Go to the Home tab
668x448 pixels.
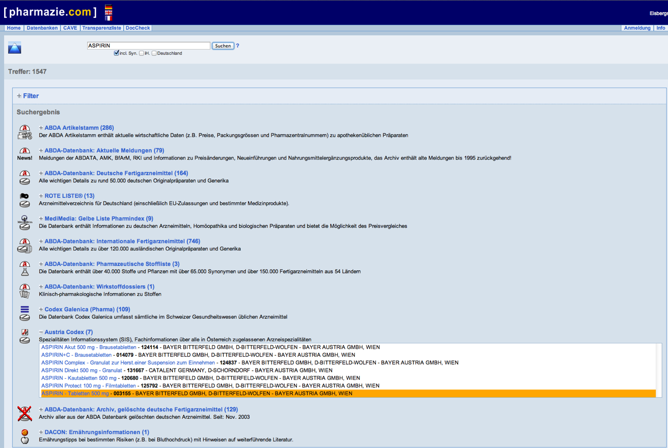click(14, 28)
